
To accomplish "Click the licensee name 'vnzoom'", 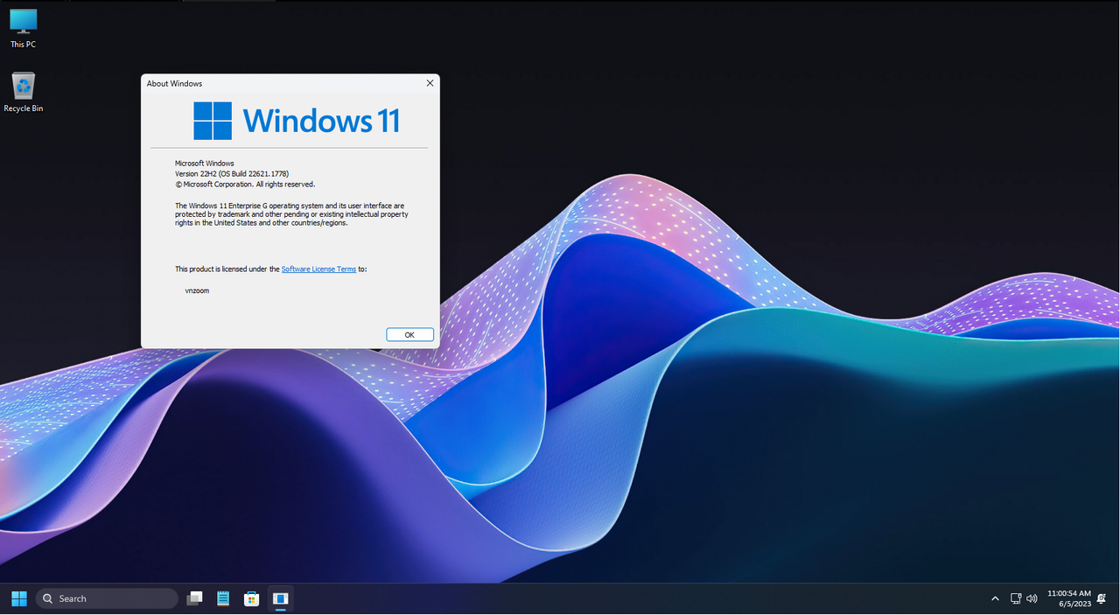I will [x=197, y=290].
